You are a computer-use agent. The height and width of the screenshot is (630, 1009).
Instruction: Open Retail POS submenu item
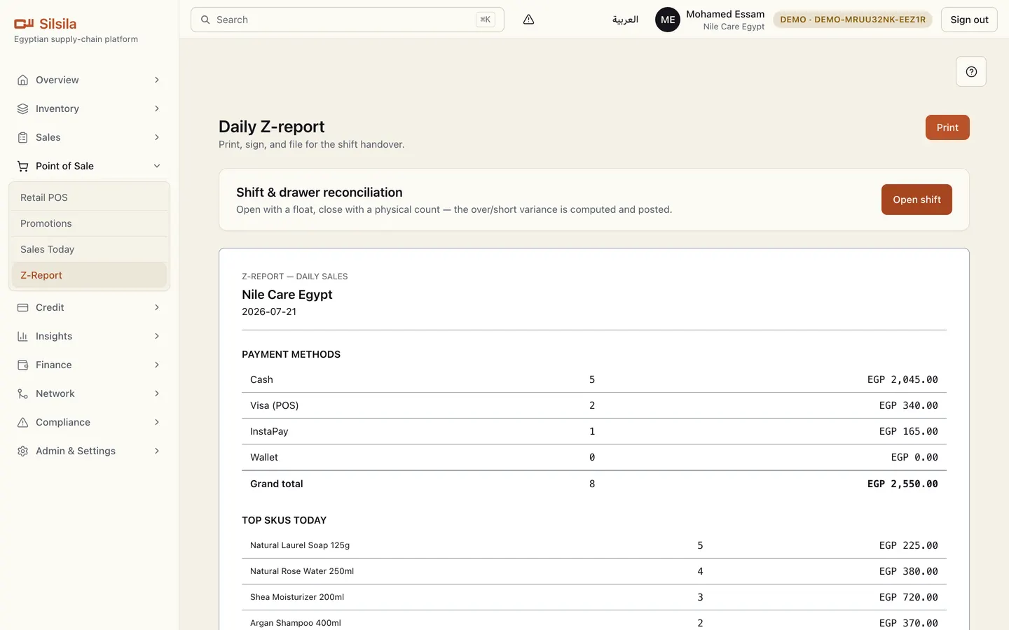pyautogui.click(x=89, y=197)
